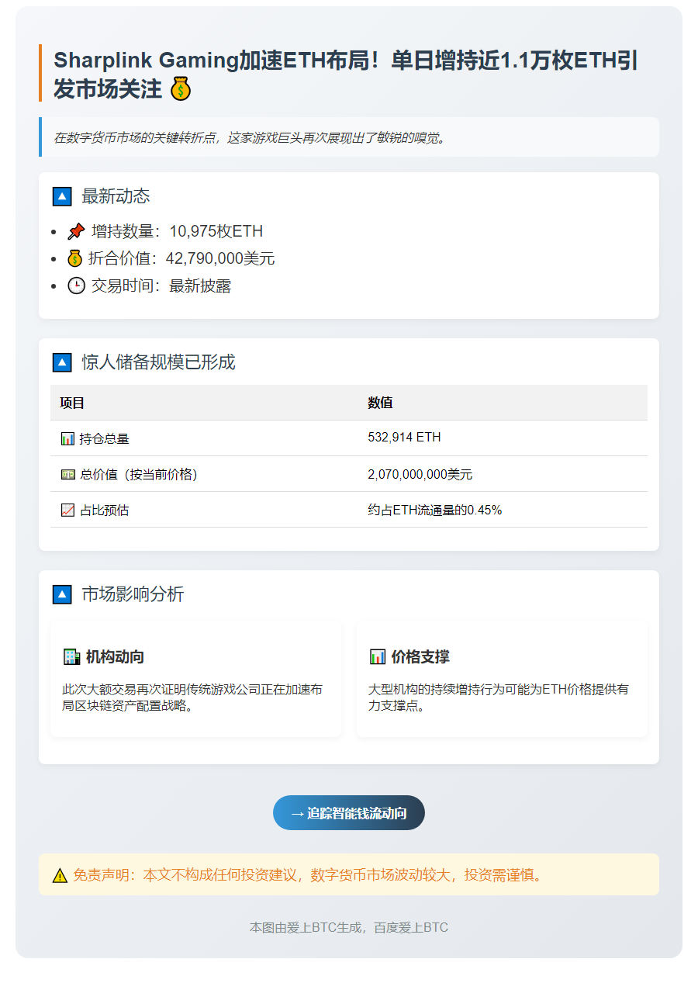Screen dimensions: 698x983
Task: Click the 总价值（按当前价格）row label
Action: 138,474
